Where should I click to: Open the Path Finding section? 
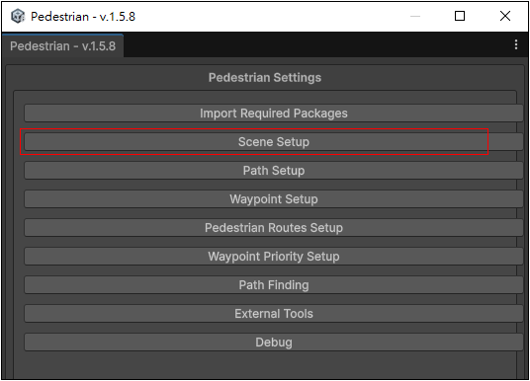click(x=274, y=285)
